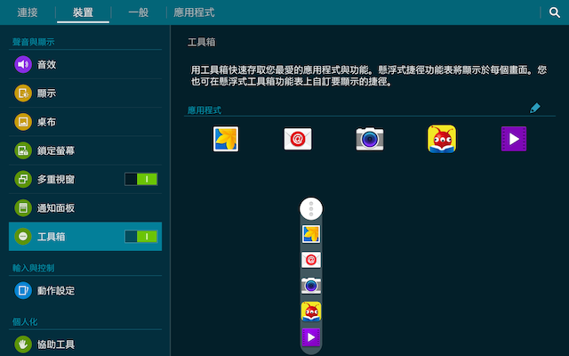Switch to the 應用程式 tab

point(194,12)
